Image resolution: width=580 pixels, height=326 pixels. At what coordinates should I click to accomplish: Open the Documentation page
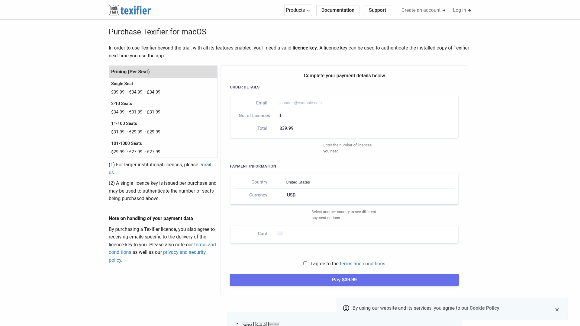point(338,10)
